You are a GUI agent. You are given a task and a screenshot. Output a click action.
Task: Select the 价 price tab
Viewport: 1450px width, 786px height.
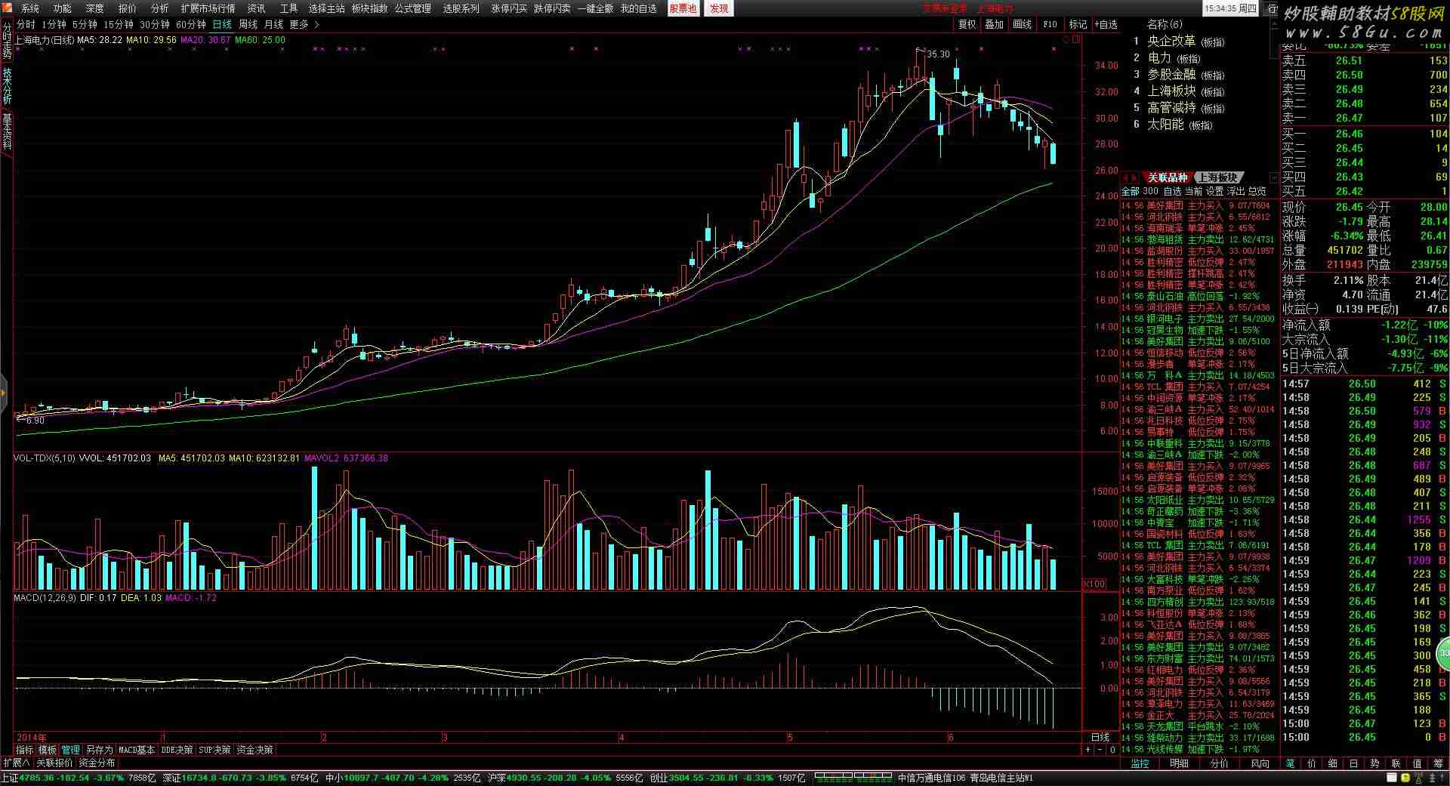point(1312,764)
